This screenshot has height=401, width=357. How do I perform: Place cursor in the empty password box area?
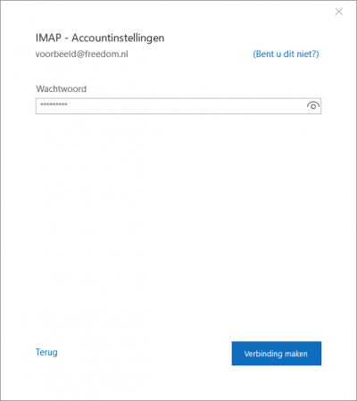[185, 106]
